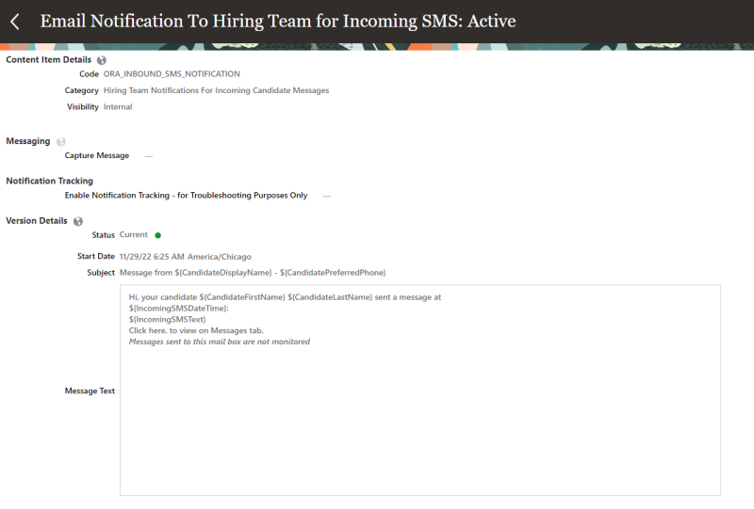
Task: Toggle the Enable Notification Tracking value
Action: [327, 196]
